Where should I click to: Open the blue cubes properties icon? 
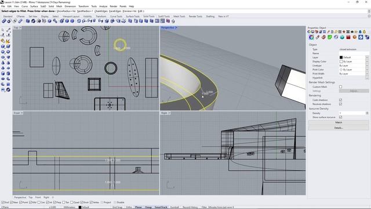tap(367, 37)
